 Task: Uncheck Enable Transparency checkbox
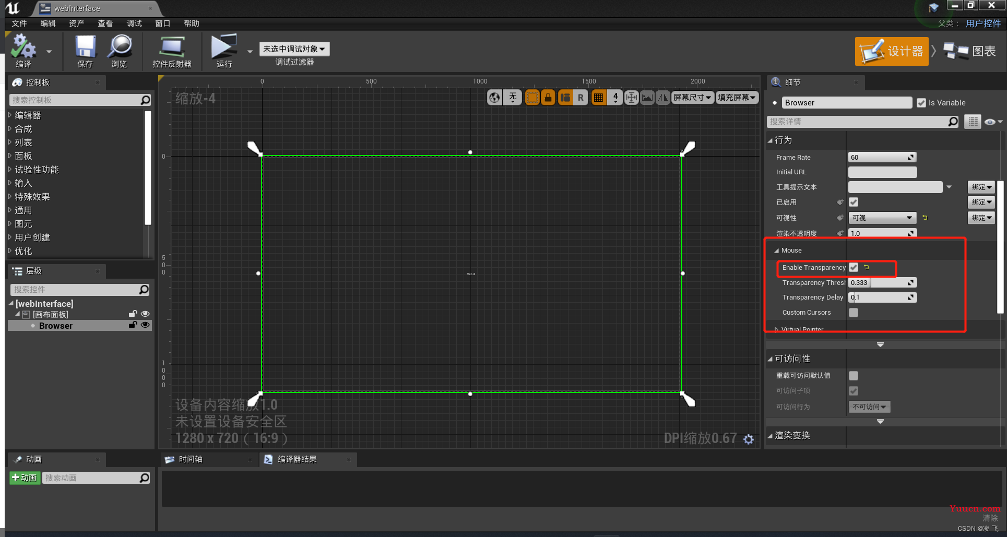point(854,267)
